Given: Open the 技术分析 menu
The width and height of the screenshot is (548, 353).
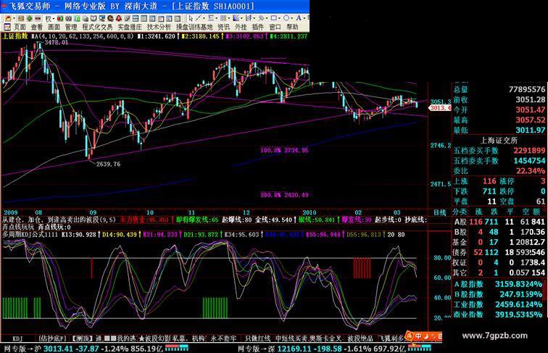Looking at the screenshot, I should point(159,27).
